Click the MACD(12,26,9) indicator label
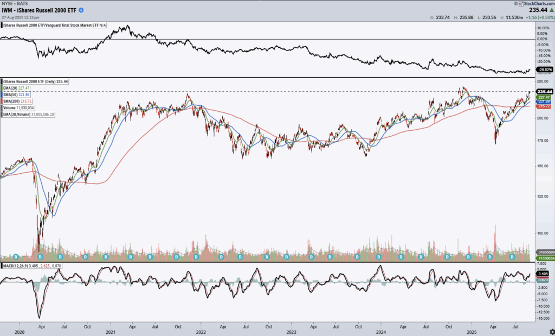 pyautogui.click(x=21, y=266)
